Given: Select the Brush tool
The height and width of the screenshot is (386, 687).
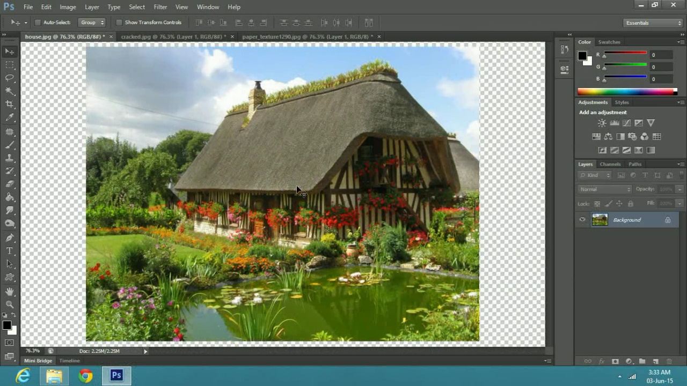Looking at the screenshot, I should coord(10,145).
